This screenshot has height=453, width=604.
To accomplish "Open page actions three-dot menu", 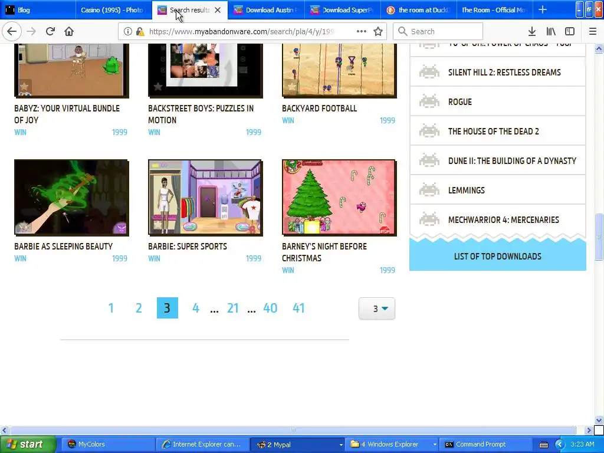I will click(x=362, y=32).
